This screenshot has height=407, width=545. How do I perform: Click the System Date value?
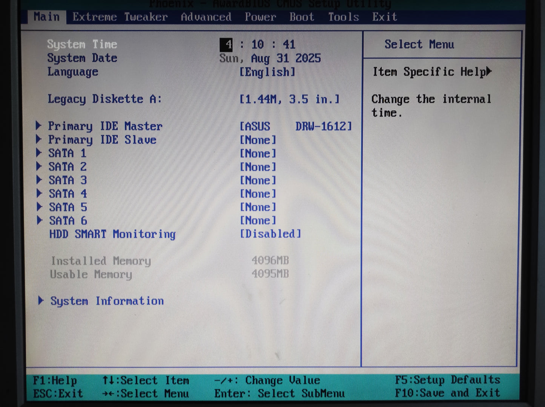[270, 58]
